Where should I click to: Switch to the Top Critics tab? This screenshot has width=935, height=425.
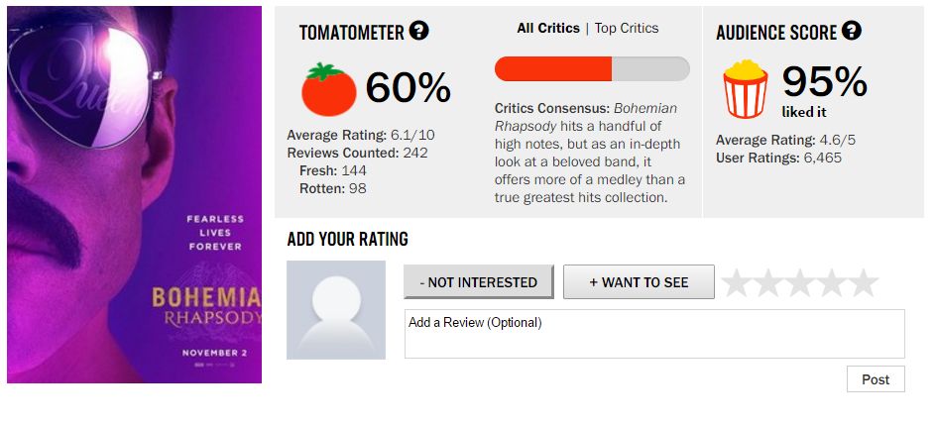(x=627, y=29)
